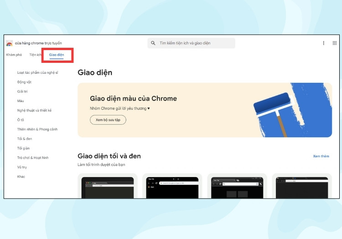Screen dimensions: 342x239
Task: Open the second dark theme thumbnail showing Apps shortcut
Action: pos(172,186)
